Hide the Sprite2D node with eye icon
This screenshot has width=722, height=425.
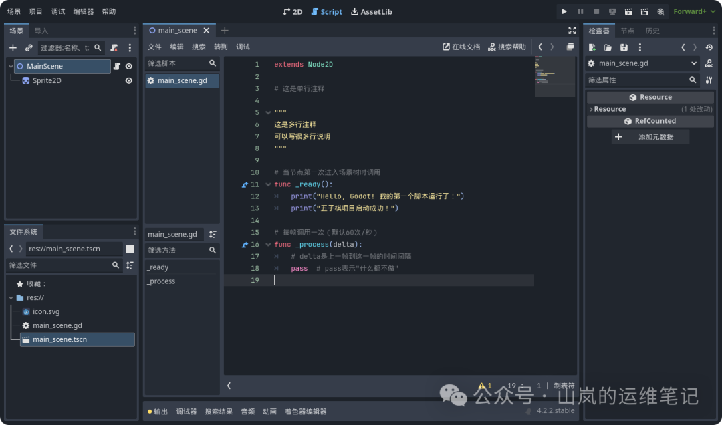(x=129, y=81)
